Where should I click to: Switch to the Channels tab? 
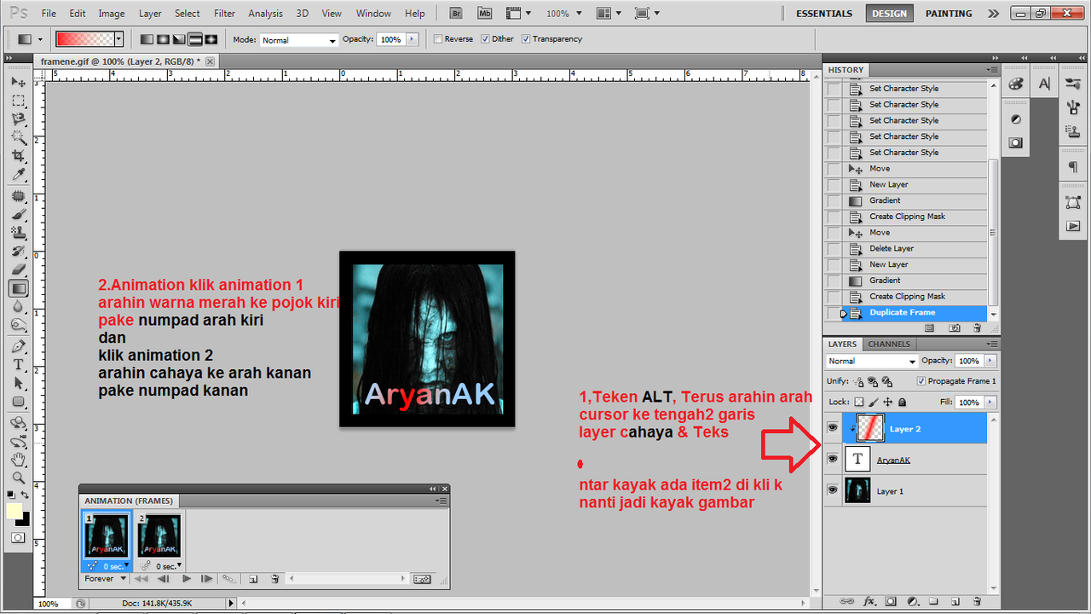(889, 344)
